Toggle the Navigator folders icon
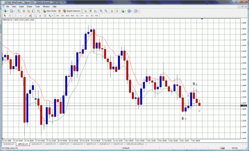249x151 pixels. point(29,11)
